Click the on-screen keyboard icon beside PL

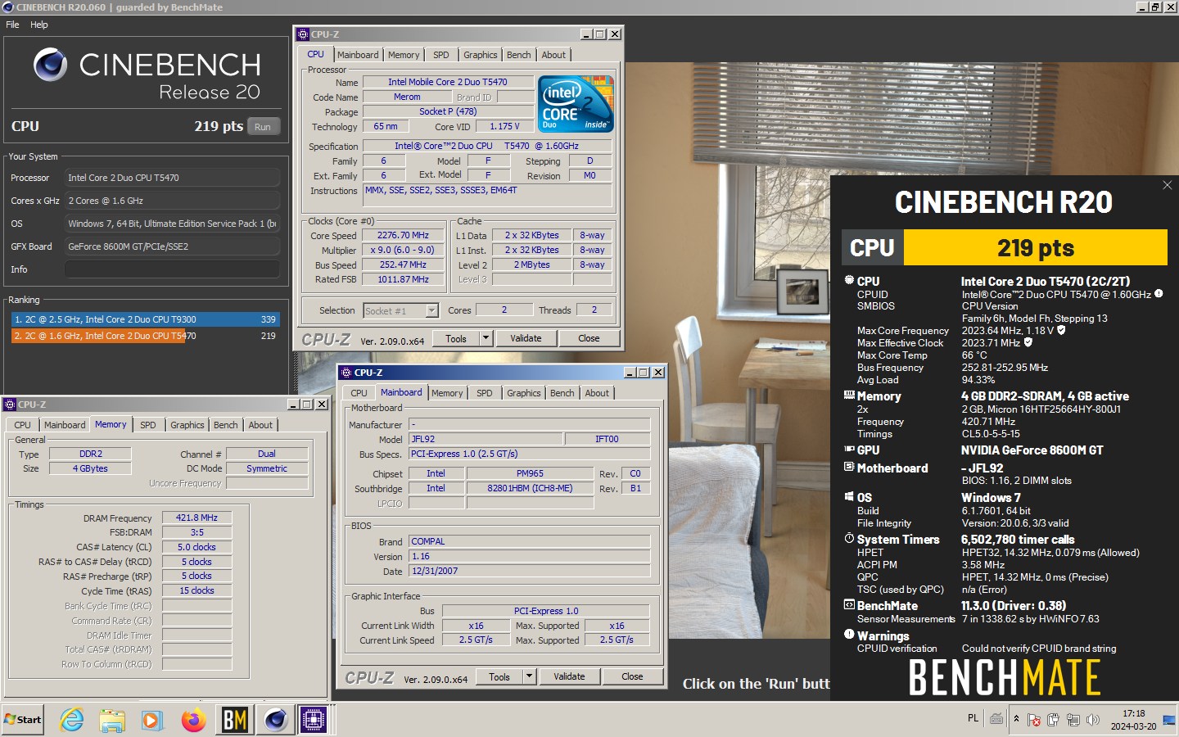996,719
